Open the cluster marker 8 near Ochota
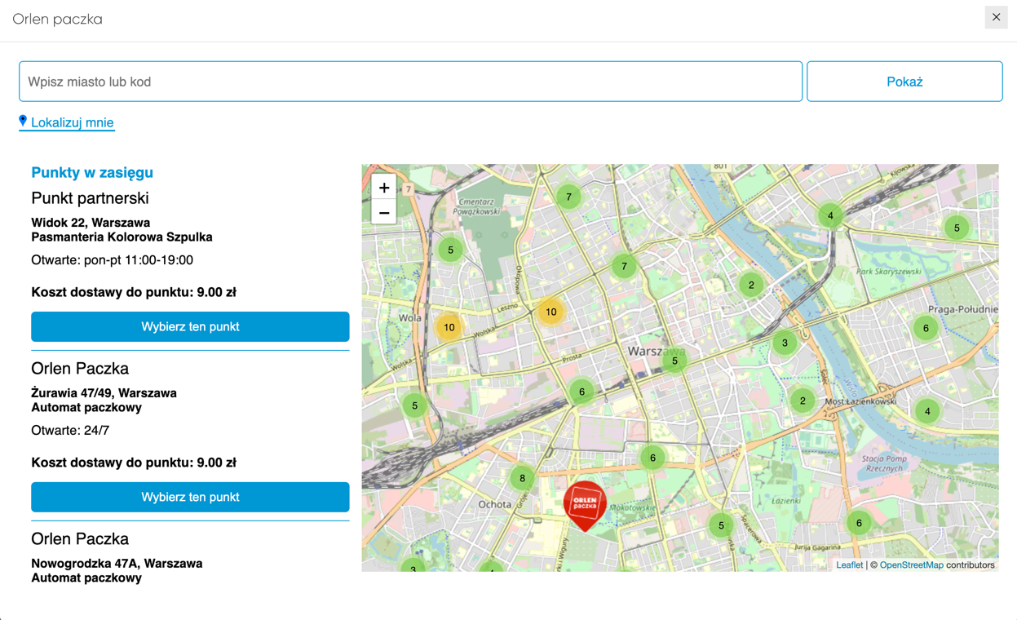The height and width of the screenshot is (620, 1017). click(x=522, y=478)
